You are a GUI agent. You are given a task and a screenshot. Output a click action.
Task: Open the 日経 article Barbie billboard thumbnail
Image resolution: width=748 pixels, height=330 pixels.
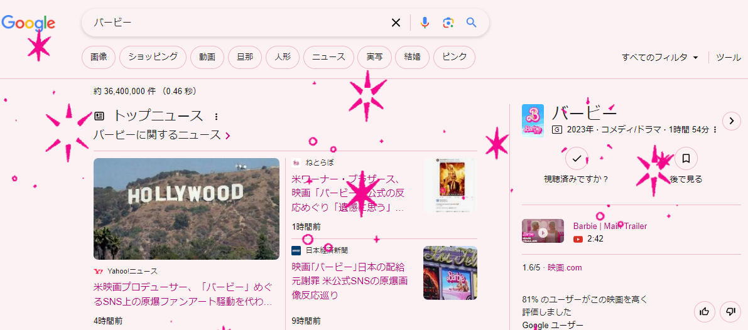click(450, 273)
